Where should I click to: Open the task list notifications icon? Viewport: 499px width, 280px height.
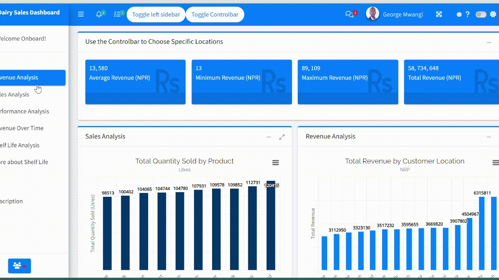(x=117, y=14)
